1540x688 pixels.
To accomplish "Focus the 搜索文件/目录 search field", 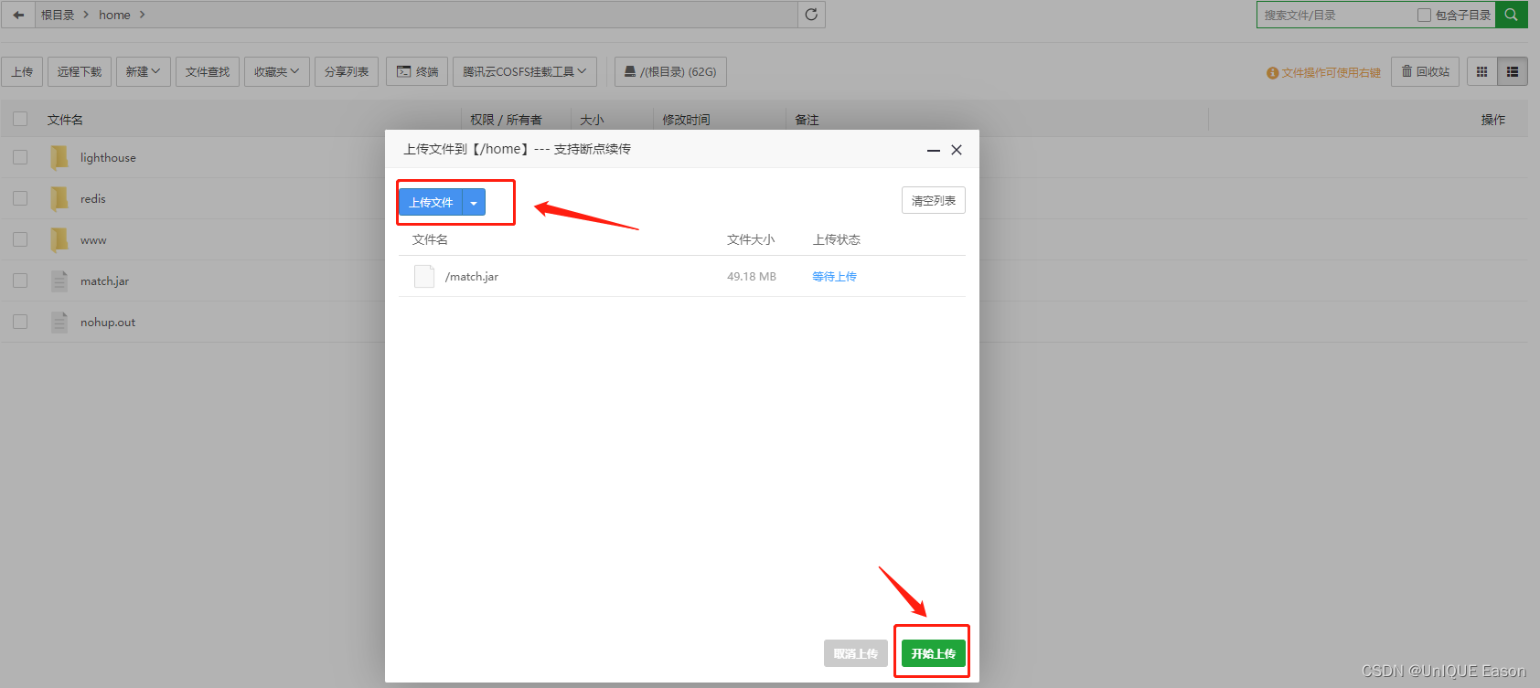I will pos(1335,15).
